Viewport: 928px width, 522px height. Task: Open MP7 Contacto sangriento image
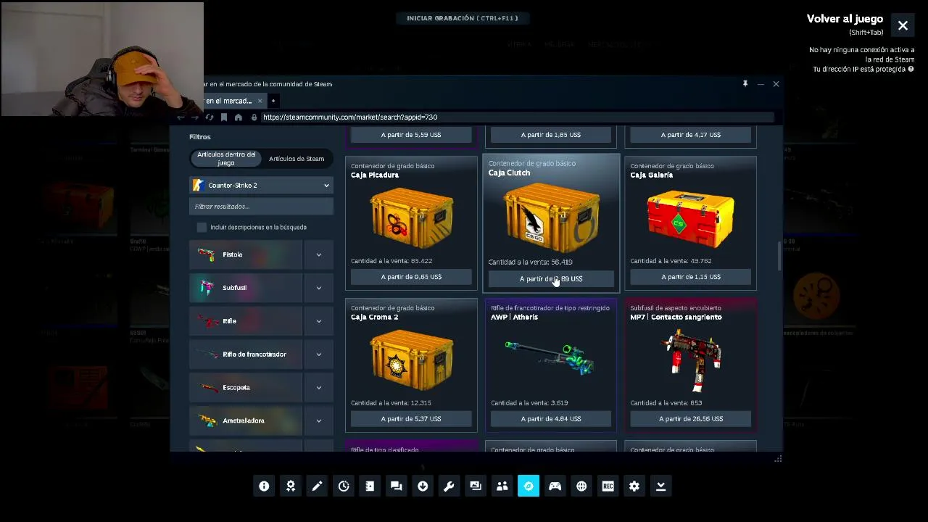(x=689, y=360)
